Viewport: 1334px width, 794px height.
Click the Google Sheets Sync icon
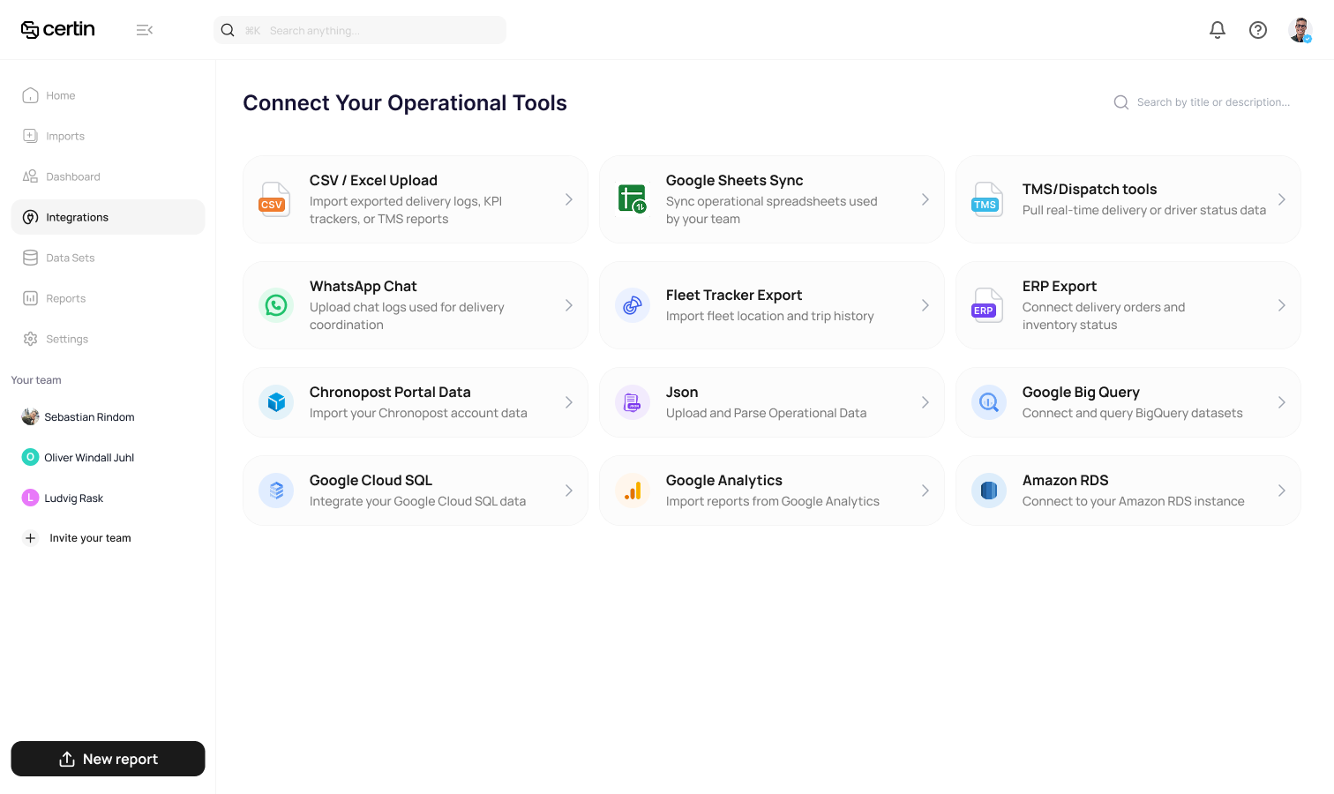tap(633, 199)
